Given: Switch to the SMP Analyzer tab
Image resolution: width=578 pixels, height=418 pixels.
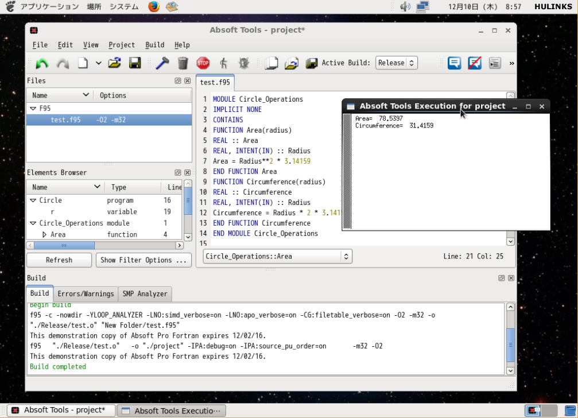Looking at the screenshot, I should click(145, 294).
